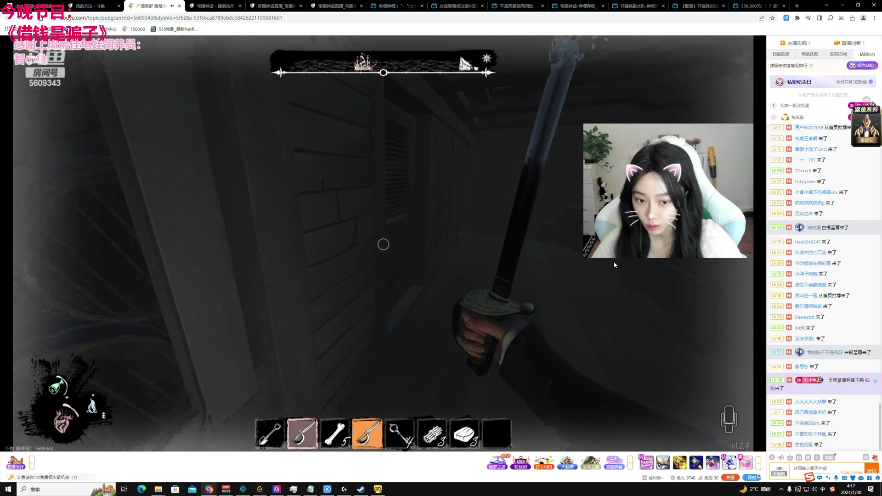Select the shovel inventory slot

[270, 434]
